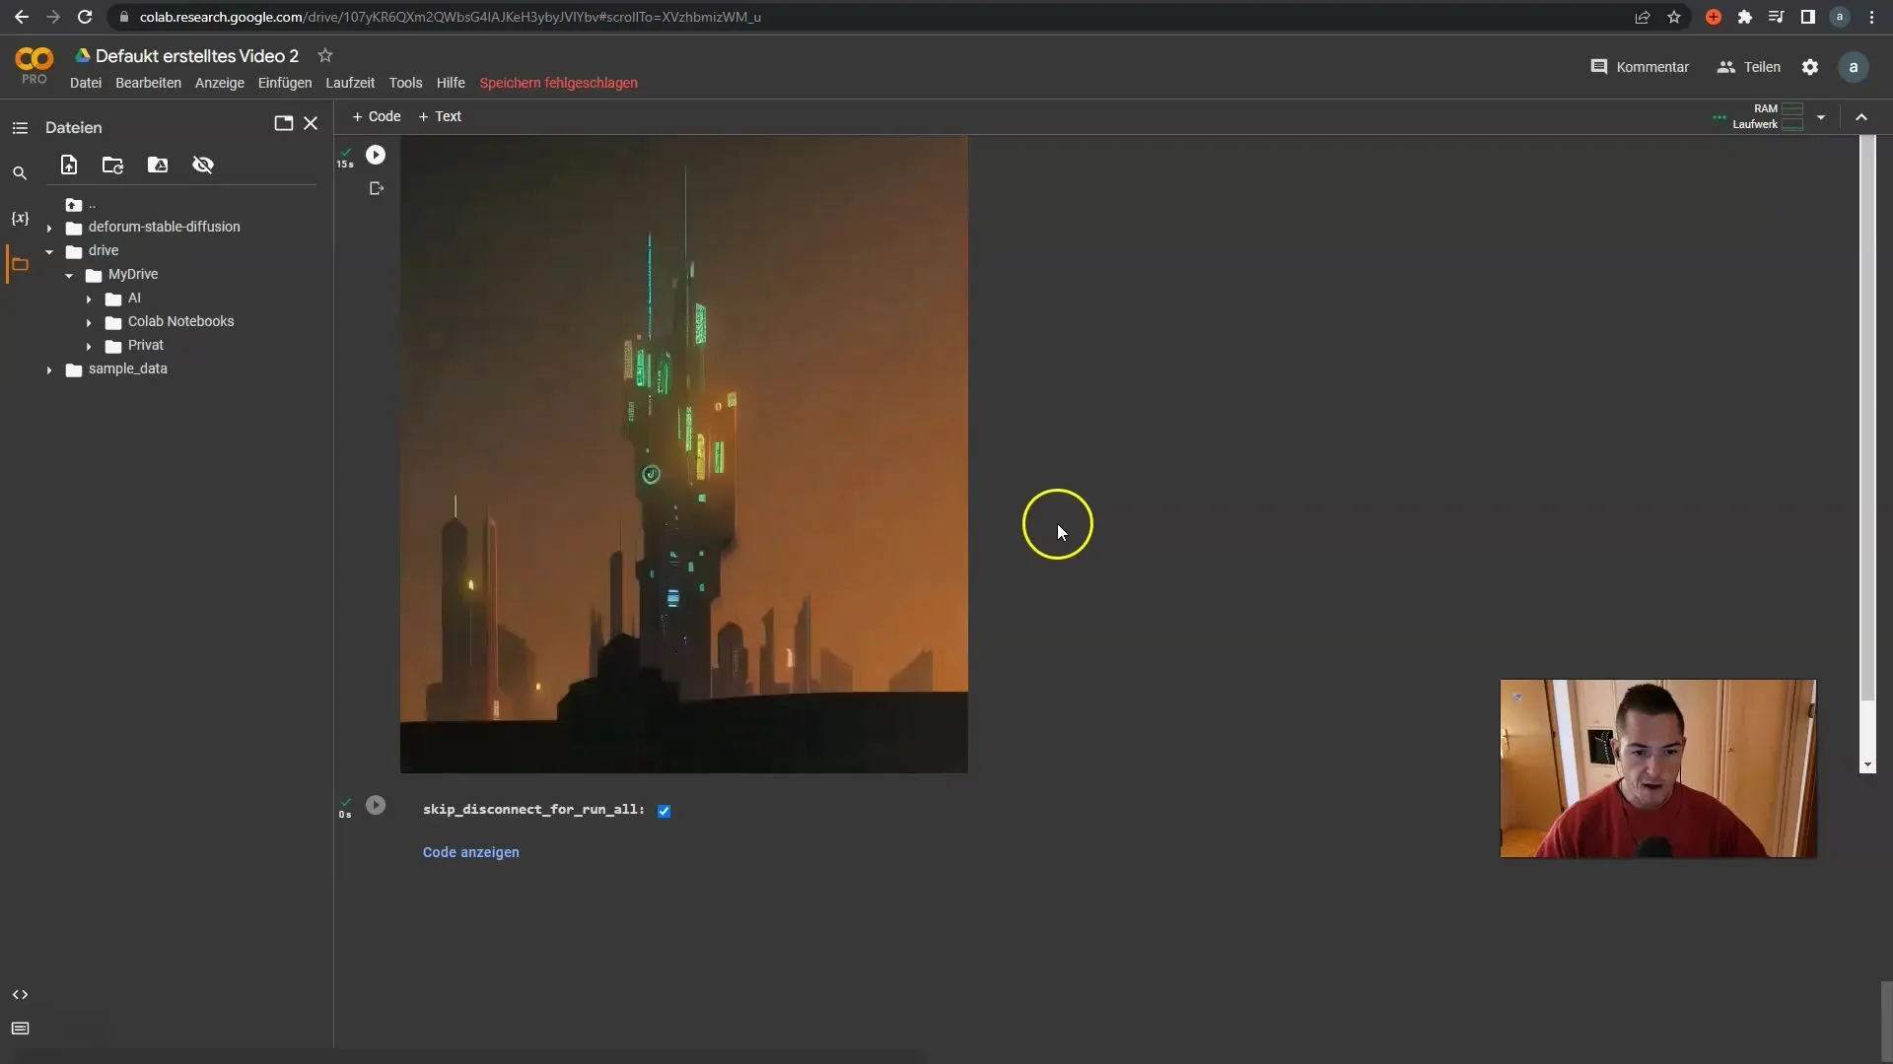The height and width of the screenshot is (1064, 1893).
Task: Open Dateien panel in new tab
Action: point(283,123)
